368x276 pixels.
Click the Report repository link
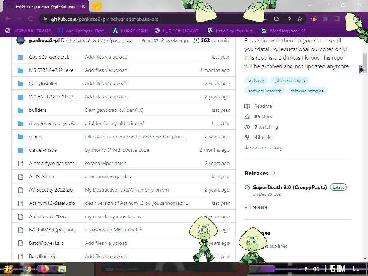coord(263,148)
